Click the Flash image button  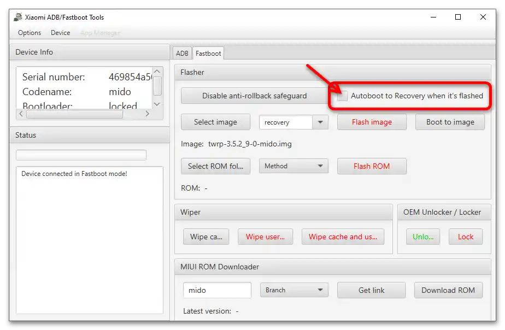click(372, 122)
